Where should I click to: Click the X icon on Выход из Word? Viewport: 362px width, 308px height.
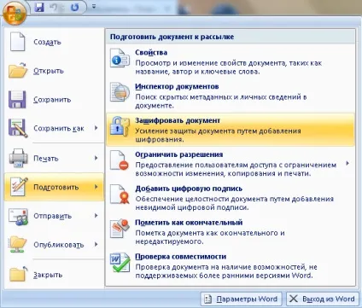pyautogui.click(x=294, y=299)
